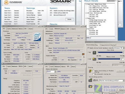Enable Apply overclocking at Windows startup
The image size is (125, 94).
(x=93, y=71)
